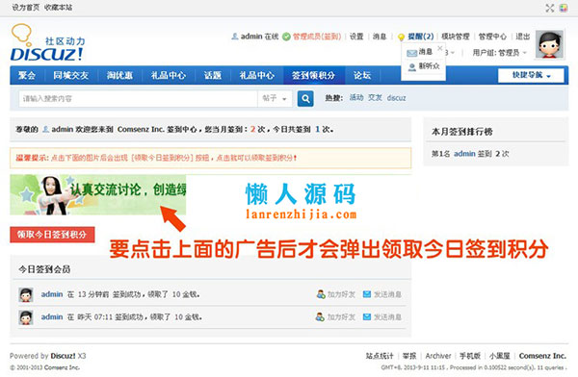The height and width of the screenshot is (377, 578).
Task: Open the 聚会 nav tab
Action: pos(27,75)
